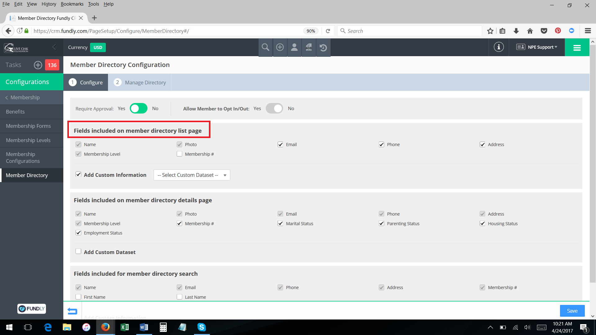The image size is (596, 335).
Task: Open the Select Custom Dataset dropdown
Action: point(192,175)
